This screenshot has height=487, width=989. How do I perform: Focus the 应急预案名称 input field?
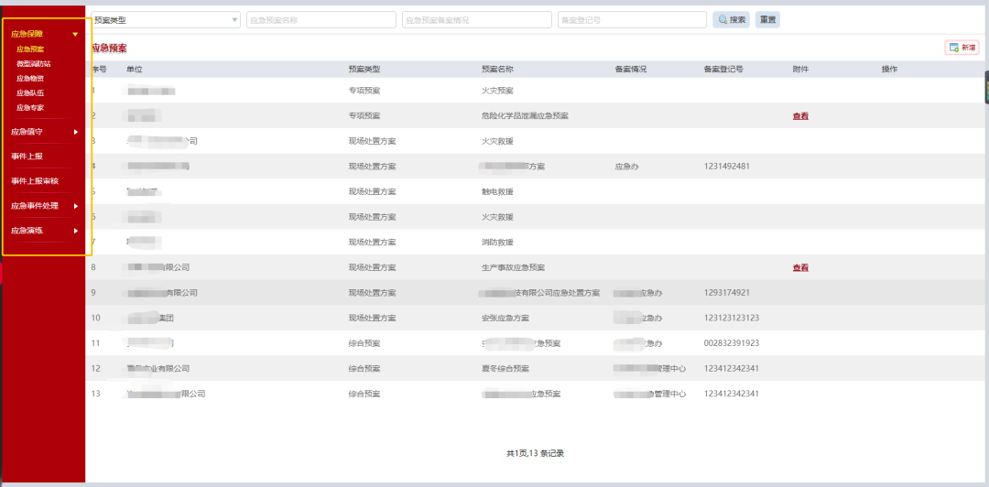click(x=321, y=19)
